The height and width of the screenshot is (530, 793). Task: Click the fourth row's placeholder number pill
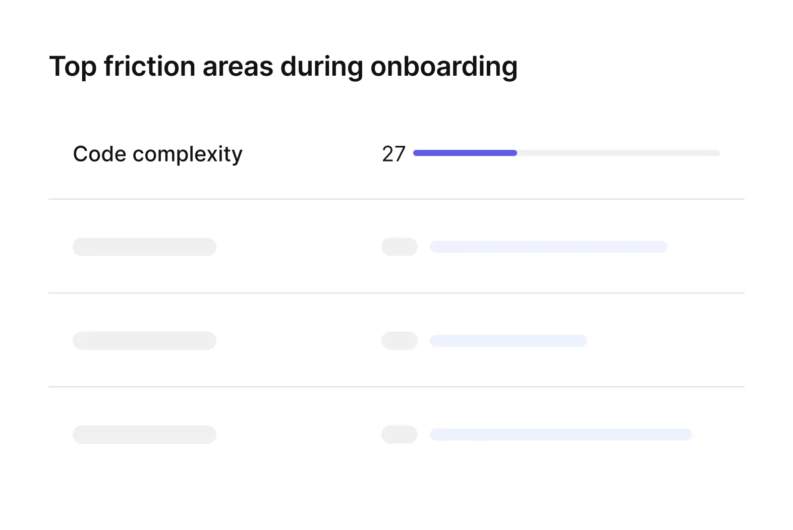(399, 435)
